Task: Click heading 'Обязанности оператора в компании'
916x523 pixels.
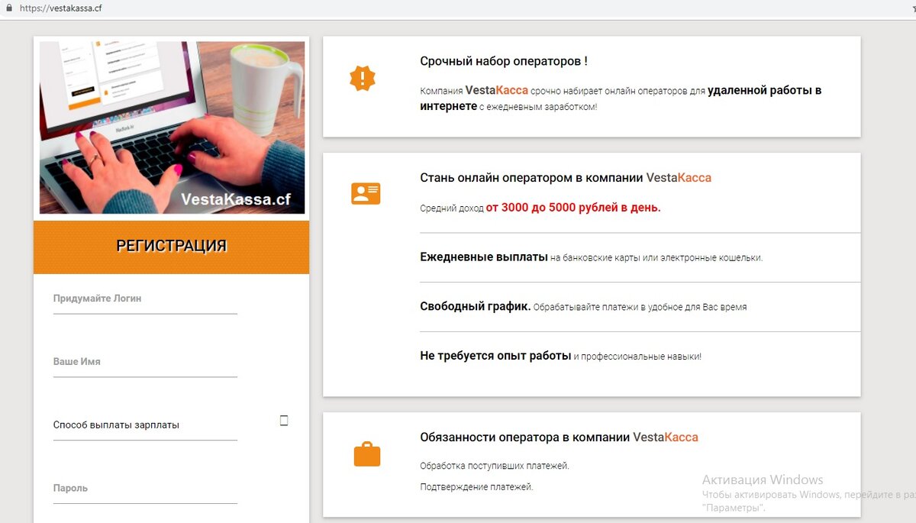Action: click(x=524, y=437)
